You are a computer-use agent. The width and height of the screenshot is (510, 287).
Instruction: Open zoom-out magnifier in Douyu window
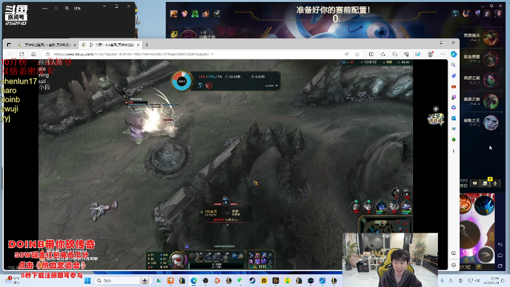(57, 8)
